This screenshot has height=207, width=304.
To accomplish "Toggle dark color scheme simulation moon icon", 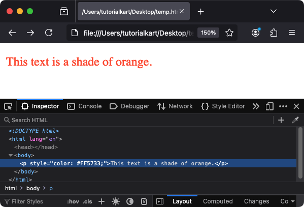I will (130, 201).
